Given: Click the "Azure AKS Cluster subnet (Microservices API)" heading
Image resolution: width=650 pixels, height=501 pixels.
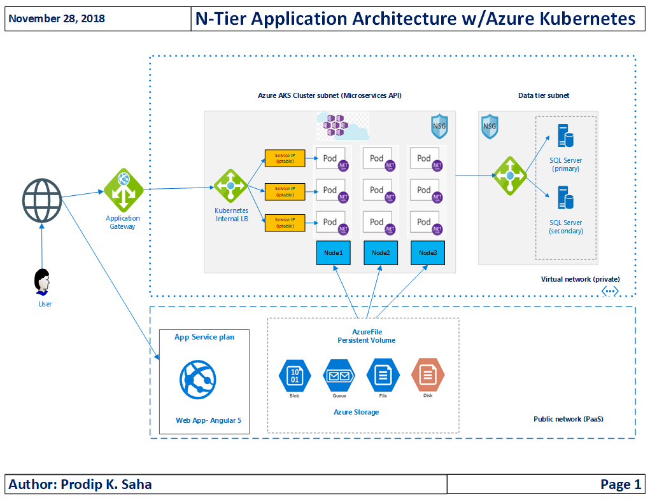Looking at the screenshot, I should [330, 95].
